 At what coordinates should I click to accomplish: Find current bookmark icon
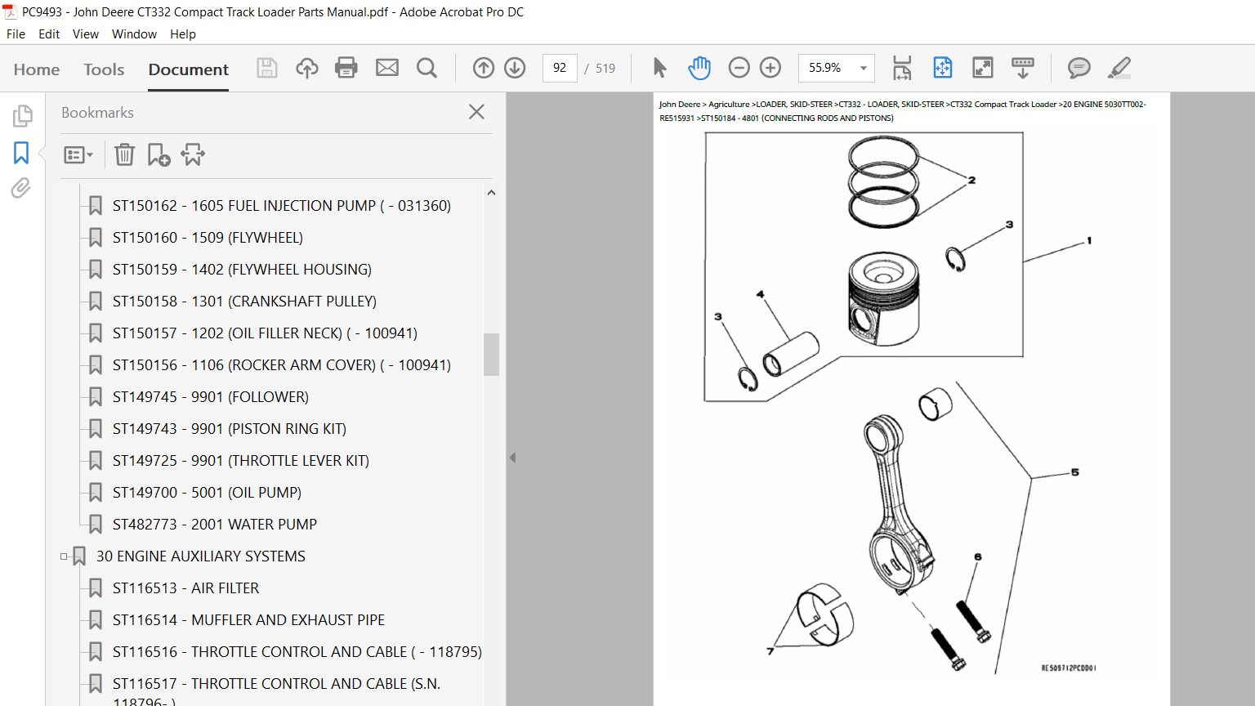click(193, 154)
